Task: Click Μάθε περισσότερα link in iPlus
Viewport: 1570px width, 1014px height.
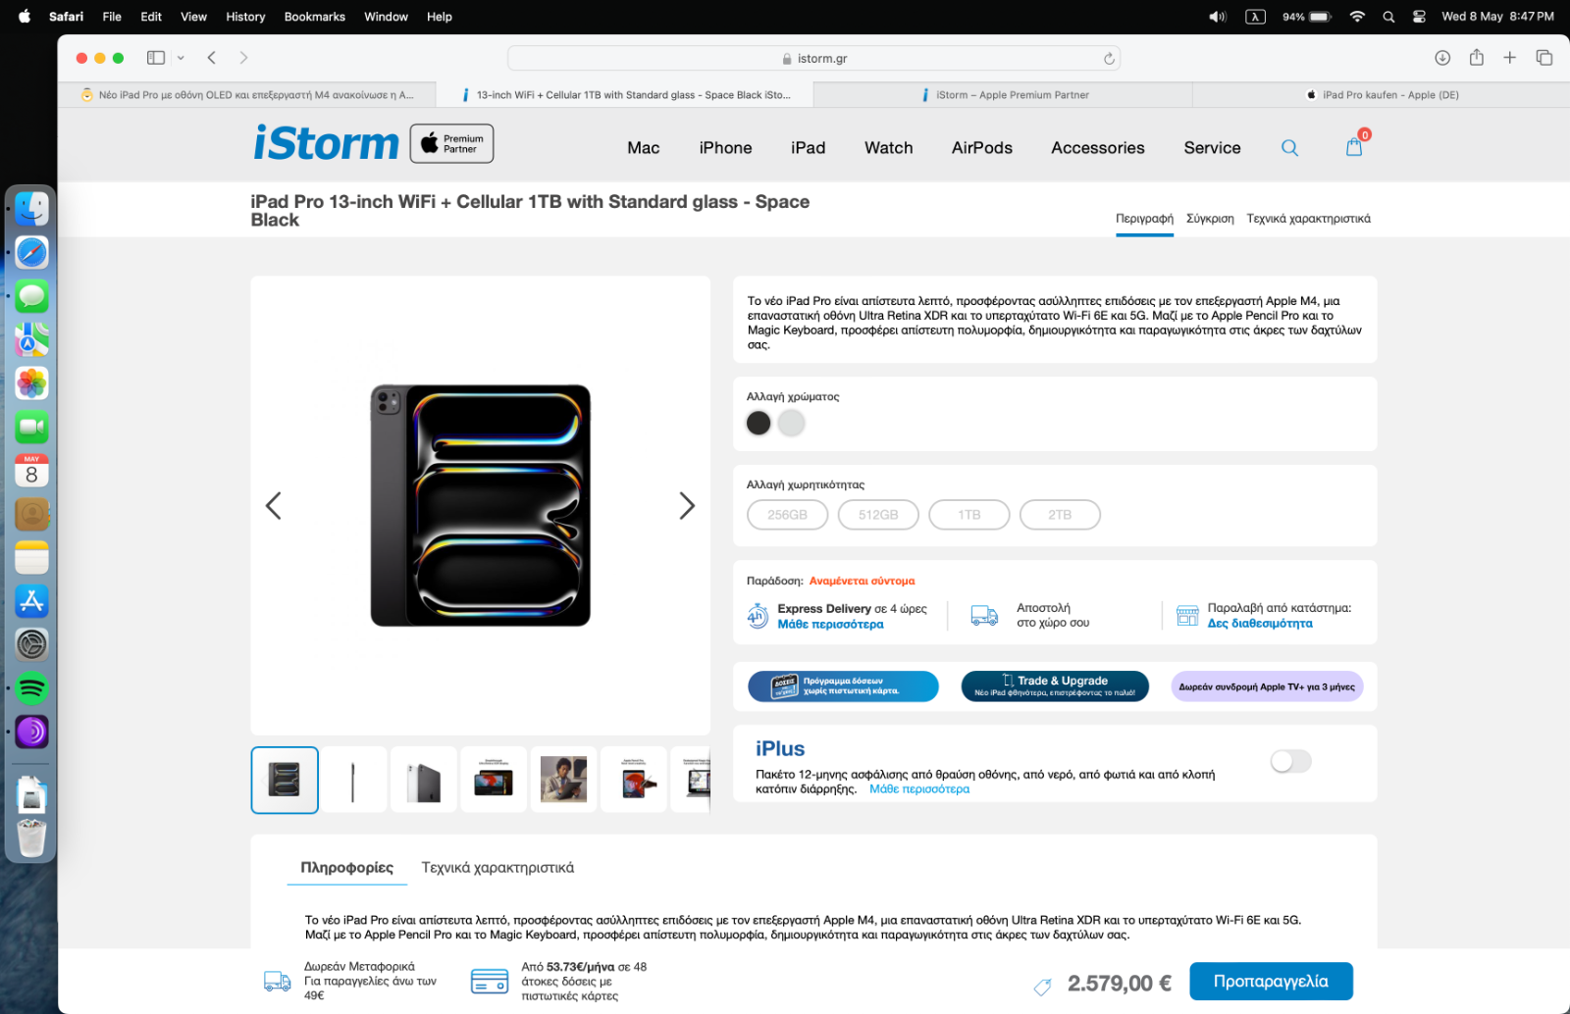Action: pos(919,789)
